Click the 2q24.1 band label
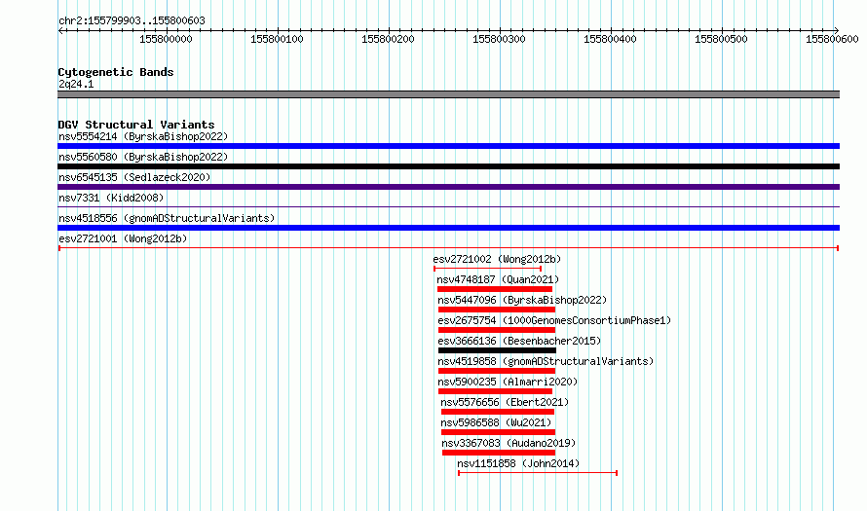Viewport: 867px width, 511px height. (x=76, y=84)
